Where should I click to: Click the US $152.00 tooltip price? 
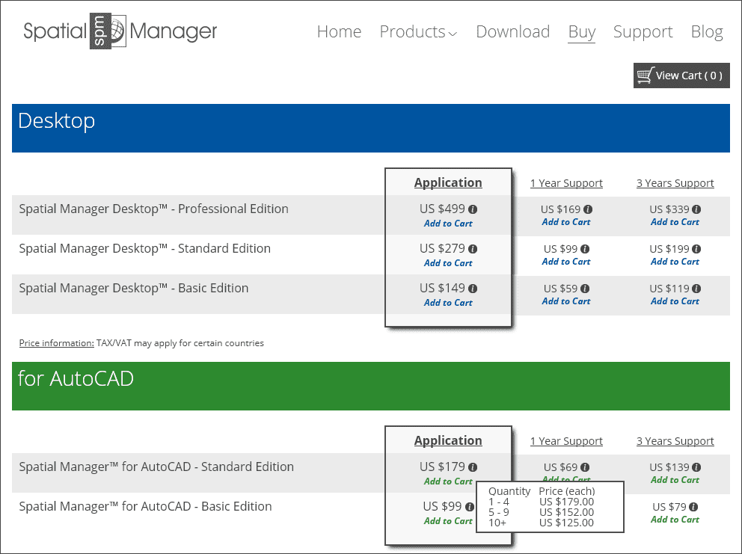click(x=566, y=512)
